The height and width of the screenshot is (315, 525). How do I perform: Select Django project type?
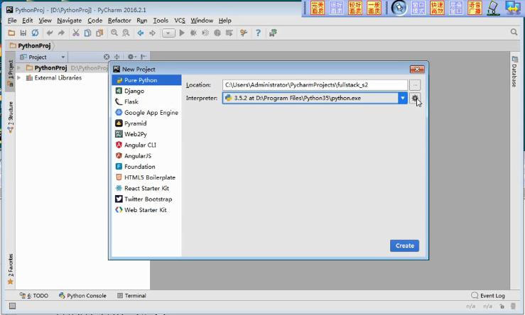[146, 91]
